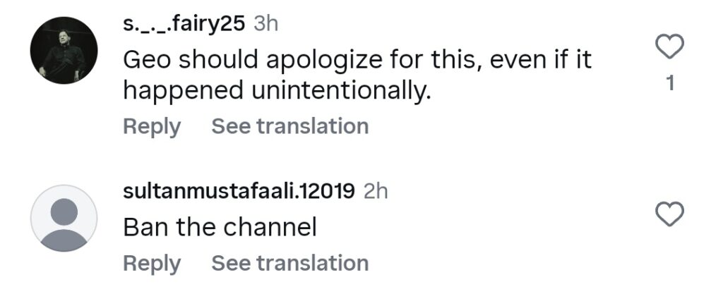This screenshot has height=294, width=723.
Task: Select the "Geo should apologize for this" text line
Action: click(x=357, y=61)
